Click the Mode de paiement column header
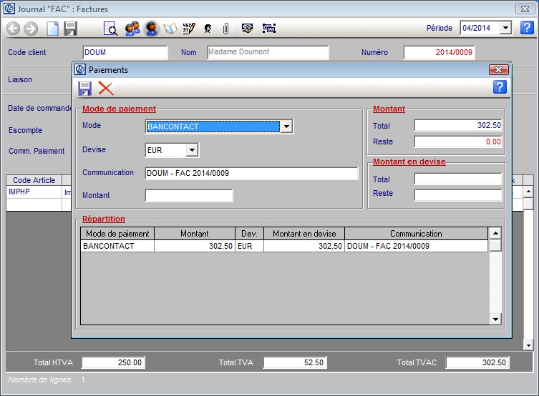This screenshot has height=396, width=539. click(117, 234)
